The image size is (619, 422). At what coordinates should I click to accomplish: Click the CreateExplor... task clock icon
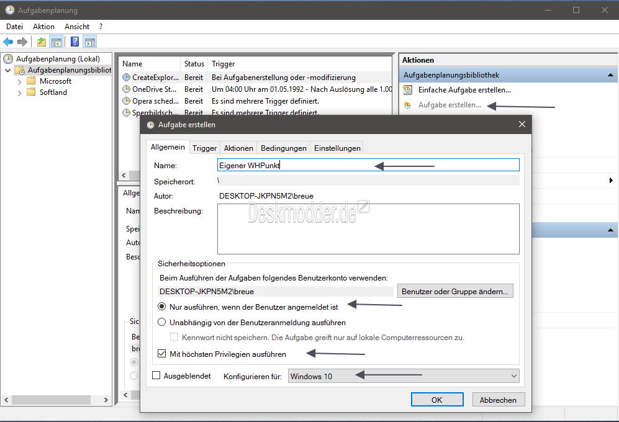(126, 78)
